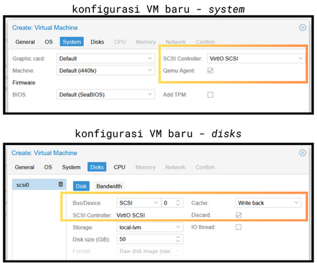
Task: Click the Memory tab in top window
Action: [x=146, y=42]
